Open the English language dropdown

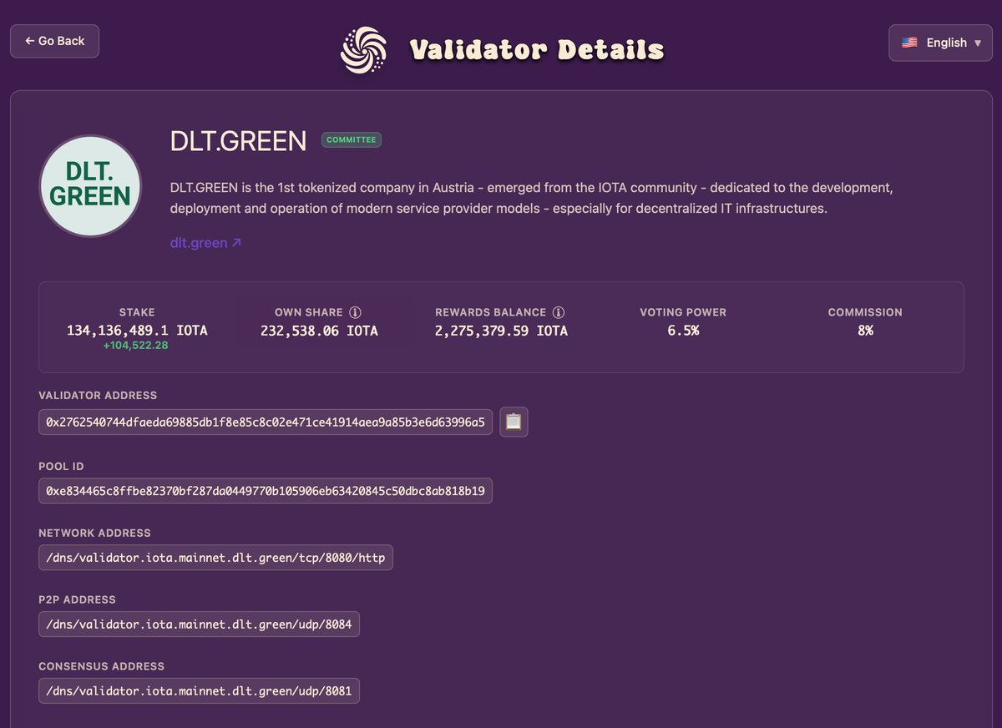(940, 43)
